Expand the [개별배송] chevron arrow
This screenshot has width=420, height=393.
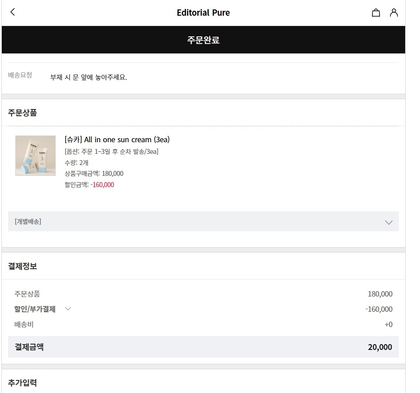pyautogui.click(x=389, y=222)
